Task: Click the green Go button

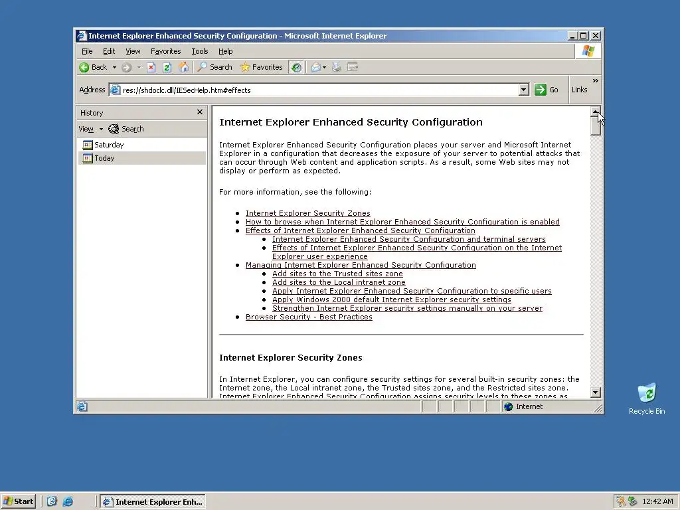Action: click(x=546, y=90)
